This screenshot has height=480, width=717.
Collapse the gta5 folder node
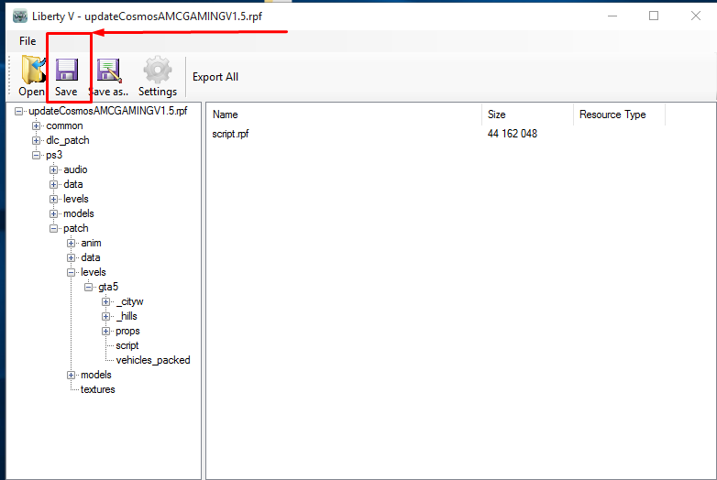[88, 288]
